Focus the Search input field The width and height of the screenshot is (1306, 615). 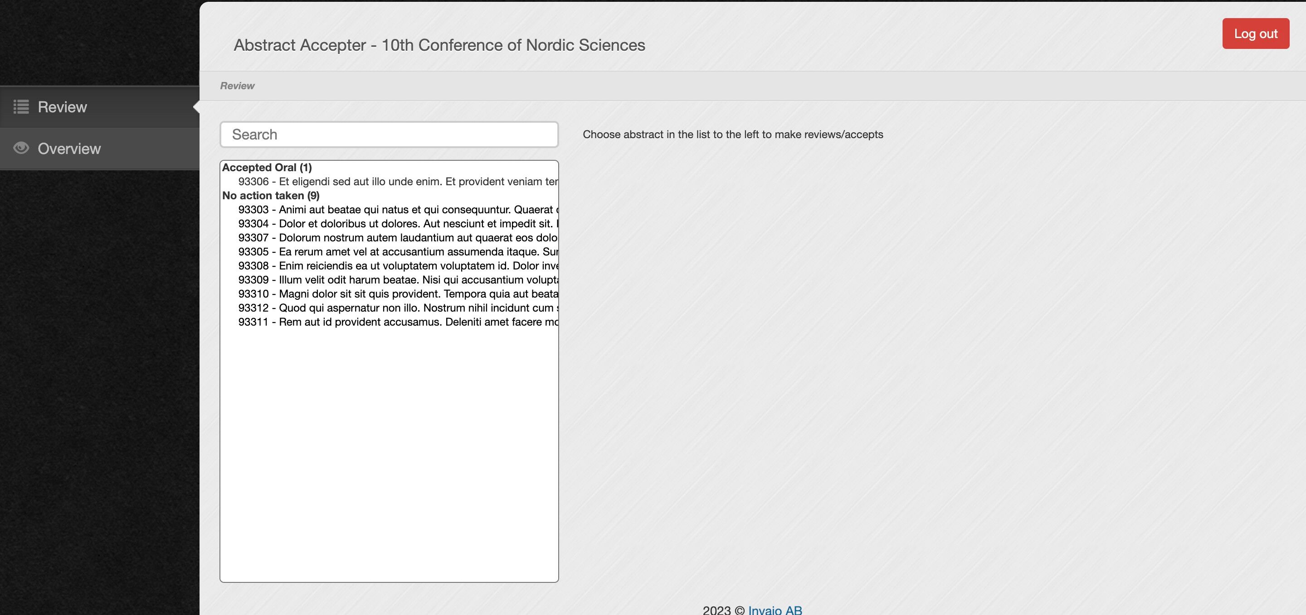pyautogui.click(x=389, y=135)
